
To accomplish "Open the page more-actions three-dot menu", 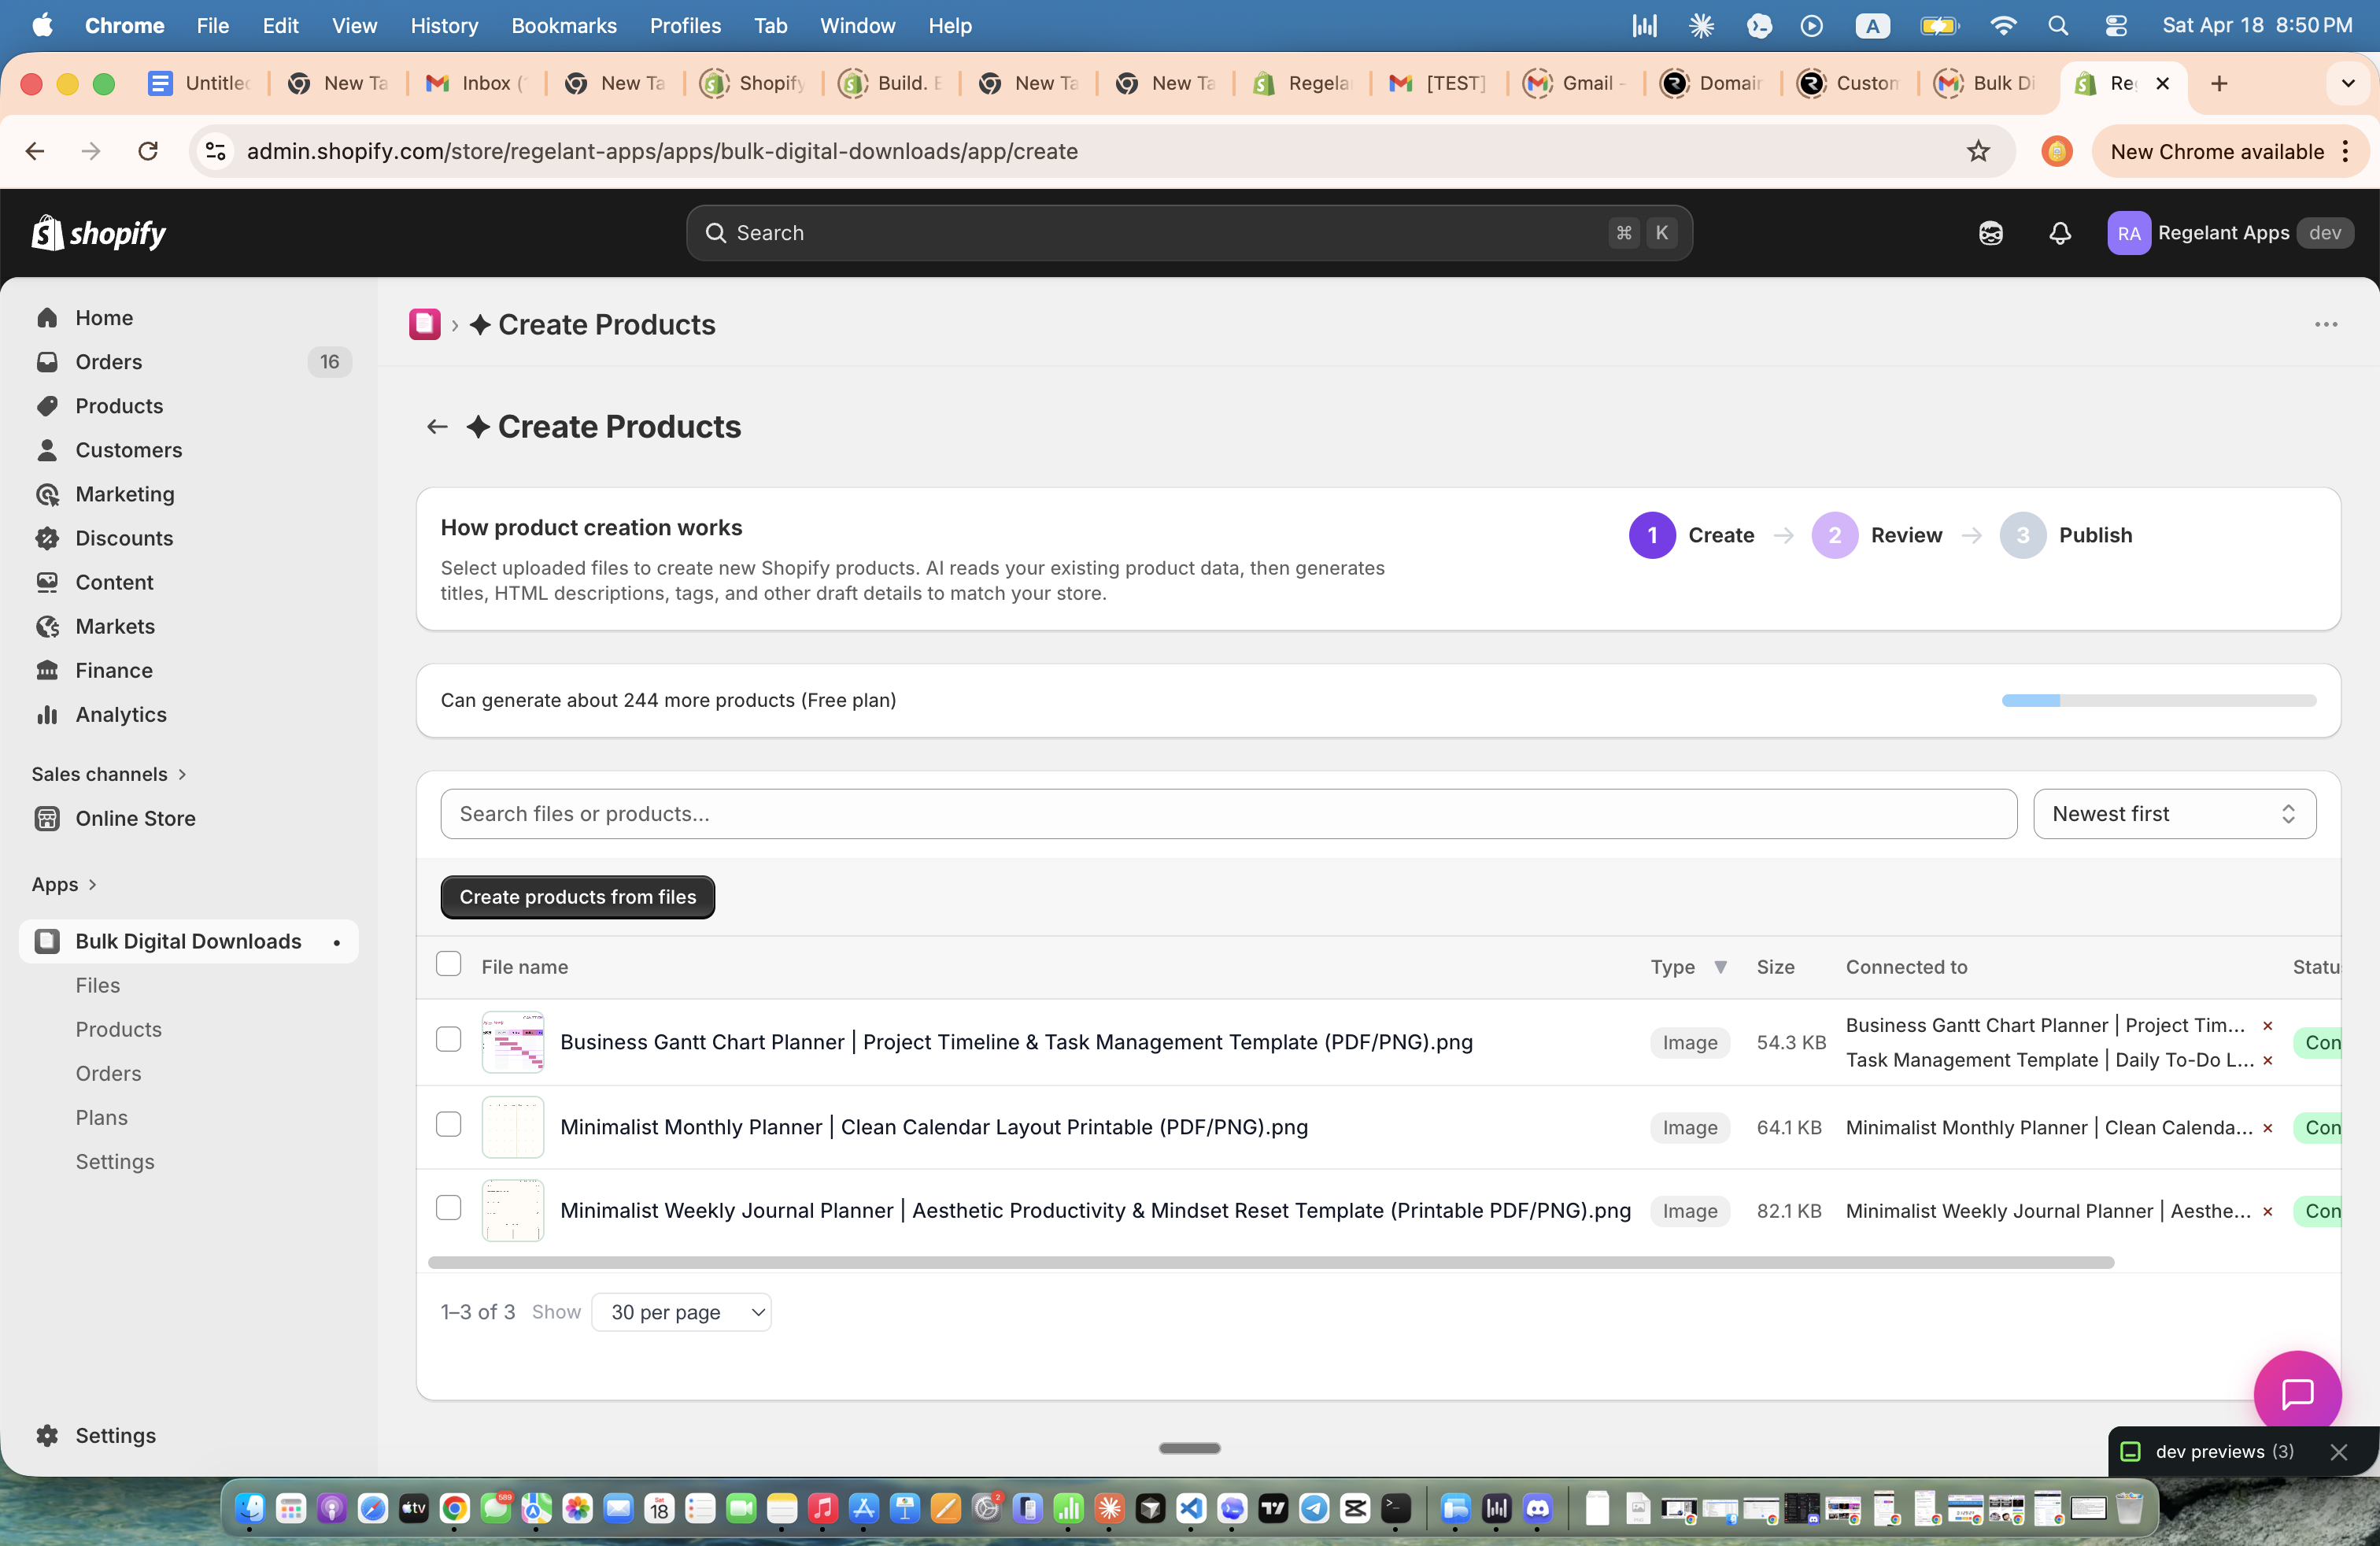I will point(2326,324).
